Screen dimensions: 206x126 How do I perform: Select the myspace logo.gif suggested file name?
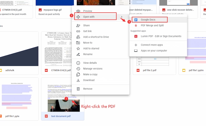pos(53,10)
